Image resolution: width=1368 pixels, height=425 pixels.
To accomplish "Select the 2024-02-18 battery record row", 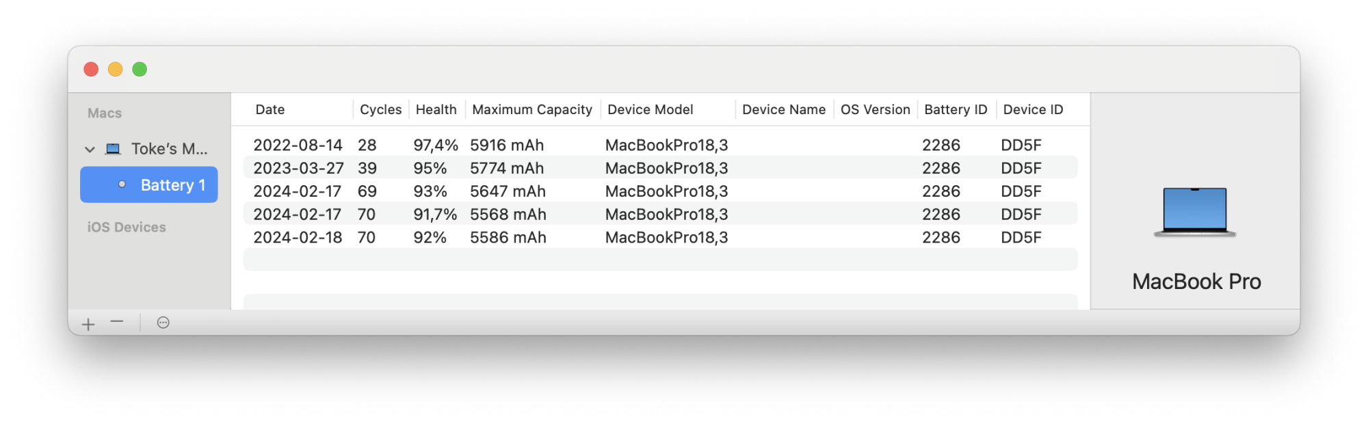I will [661, 237].
